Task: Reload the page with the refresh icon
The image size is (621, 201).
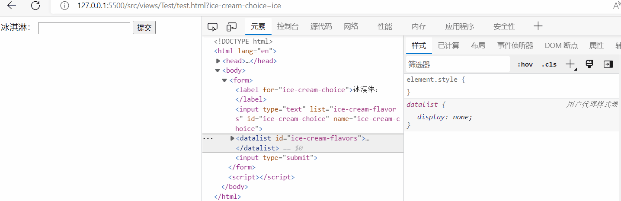Action: tap(36, 6)
